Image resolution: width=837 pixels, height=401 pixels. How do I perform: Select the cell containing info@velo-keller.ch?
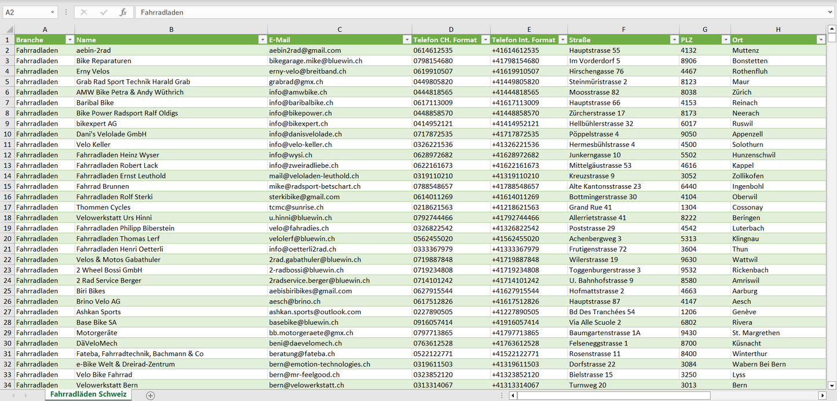339,145
